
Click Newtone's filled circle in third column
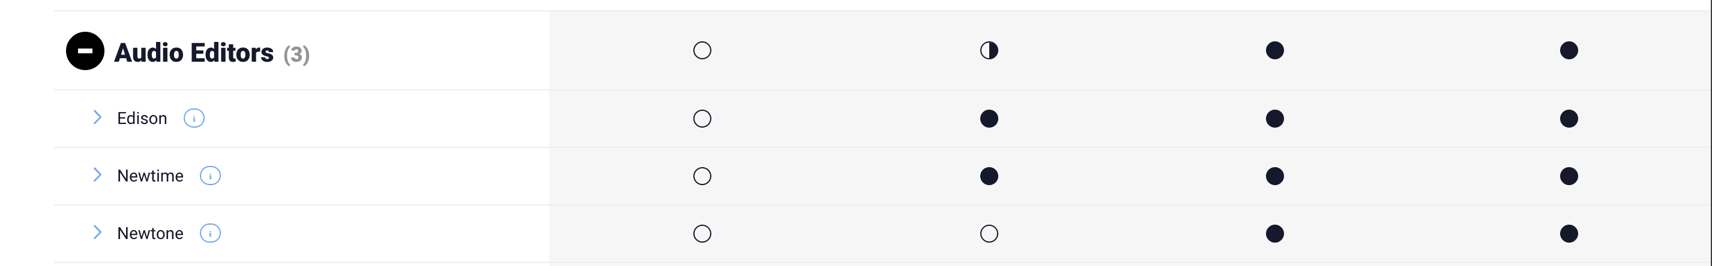(x=1275, y=234)
